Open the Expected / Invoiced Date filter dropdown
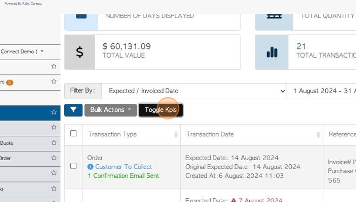Image resolution: width=356 pixels, height=202 pixels. pos(194,91)
